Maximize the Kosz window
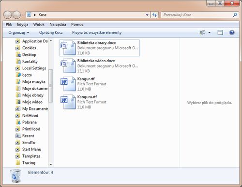 point(220,3)
